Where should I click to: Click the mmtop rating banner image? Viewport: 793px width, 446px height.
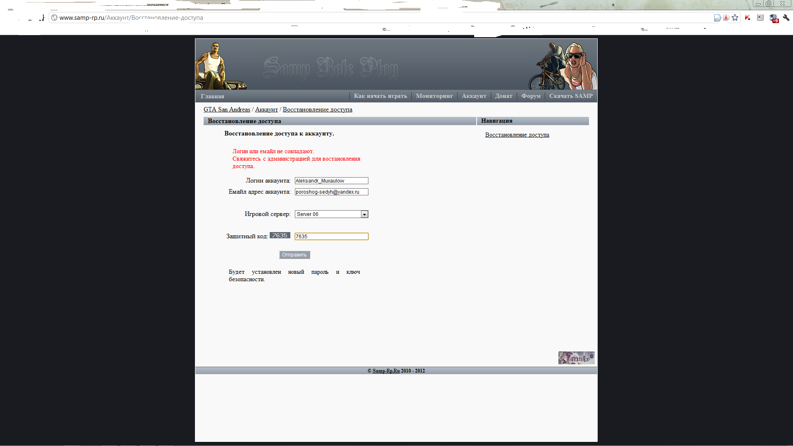pos(576,358)
